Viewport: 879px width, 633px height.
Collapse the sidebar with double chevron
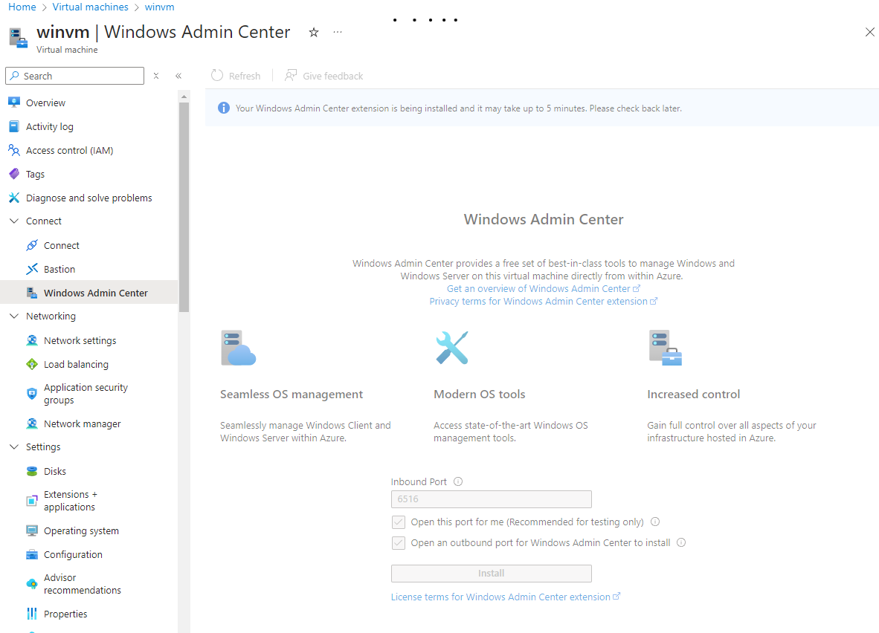coord(178,76)
